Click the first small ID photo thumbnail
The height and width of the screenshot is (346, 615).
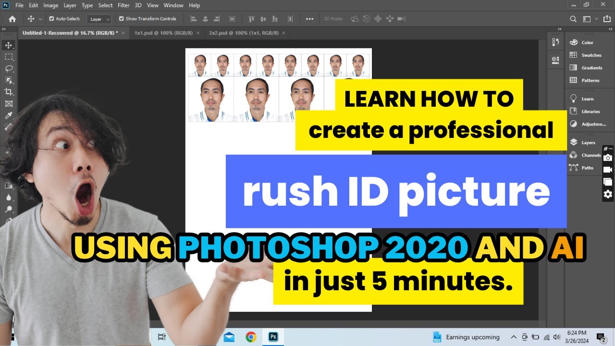[199, 65]
